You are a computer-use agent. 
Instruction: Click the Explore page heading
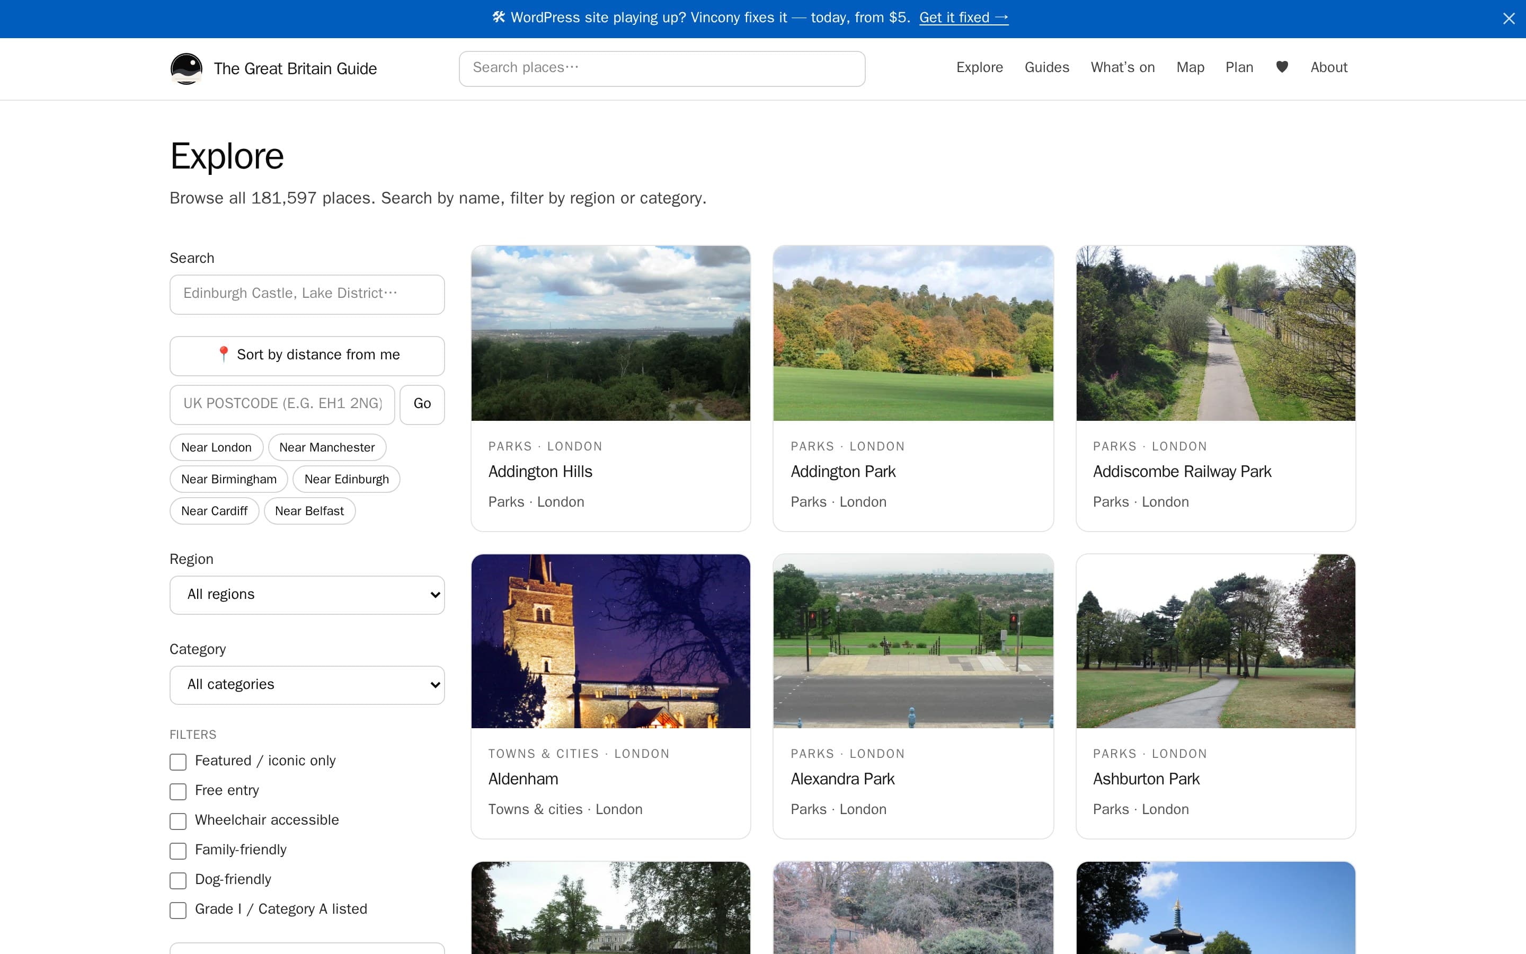tap(227, 156)
